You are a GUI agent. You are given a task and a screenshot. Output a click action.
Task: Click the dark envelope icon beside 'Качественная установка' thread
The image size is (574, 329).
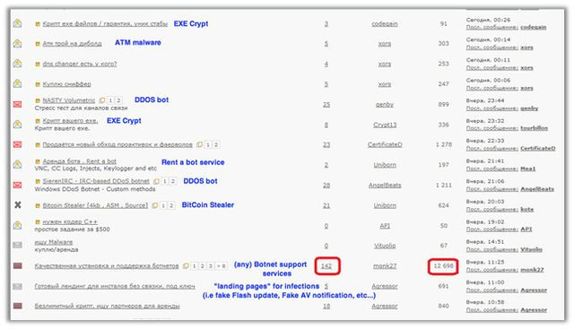point(17,265)
